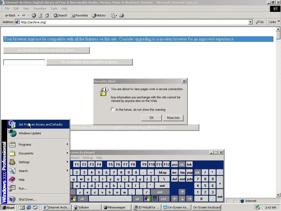This screenshot has height=211, width=281.
Task: Expand the Back history dropdown arrow
Action: pos(18,15)
